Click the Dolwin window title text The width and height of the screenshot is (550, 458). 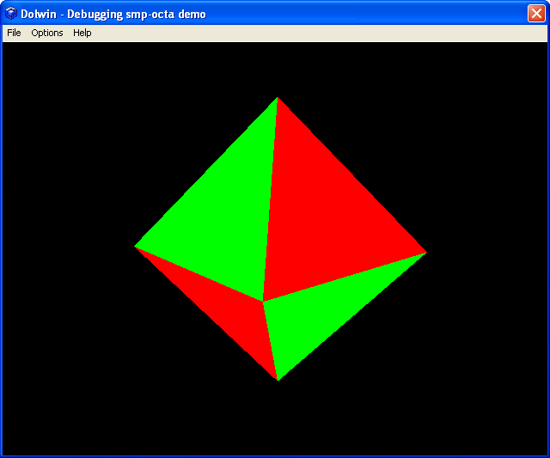(113, 14)
